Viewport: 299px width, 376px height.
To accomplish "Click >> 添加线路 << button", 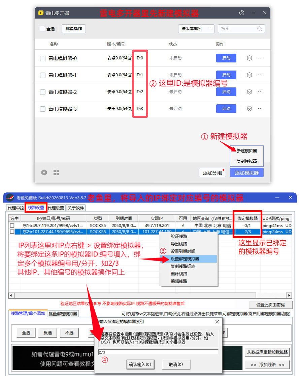I will [x=267, y=365].
